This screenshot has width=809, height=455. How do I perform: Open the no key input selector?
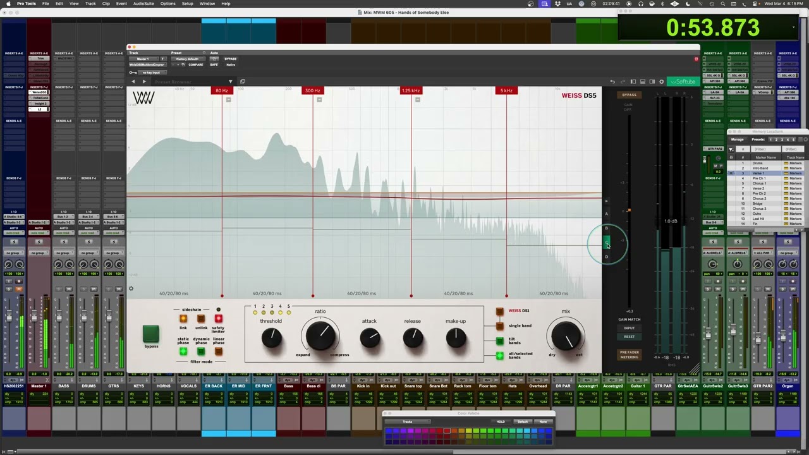(152, 73)
